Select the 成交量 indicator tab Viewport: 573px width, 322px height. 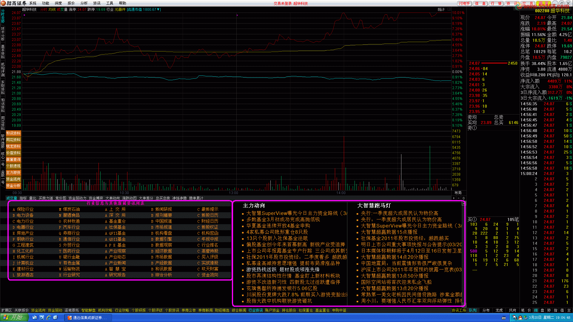point(12,198)
